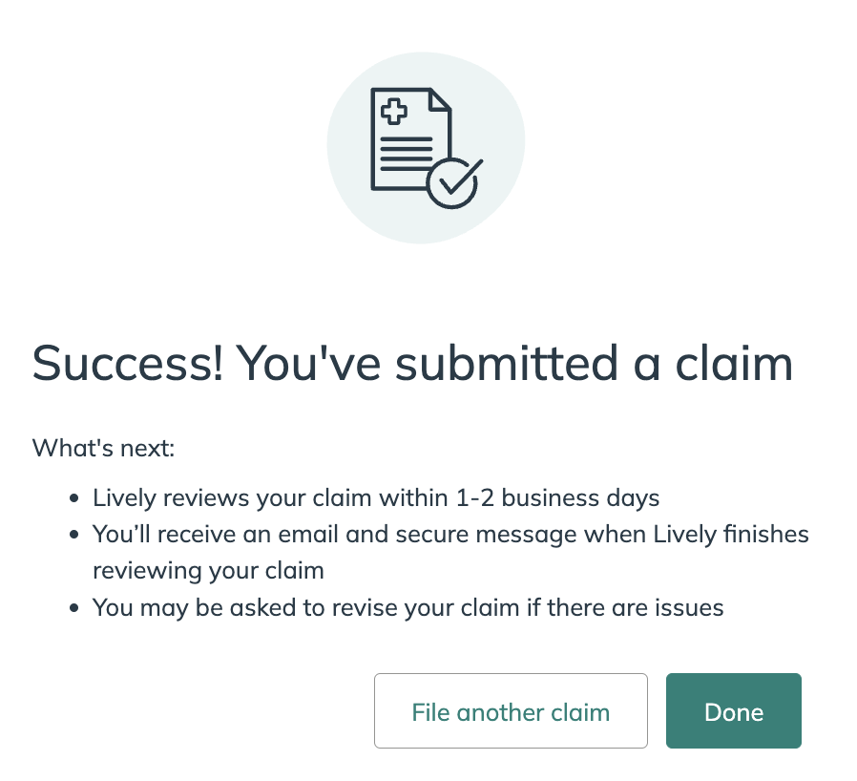Click the "reviewing your claim" continuation line
The width and height of the screenshot is (857, 781).
tap(208, 571)
